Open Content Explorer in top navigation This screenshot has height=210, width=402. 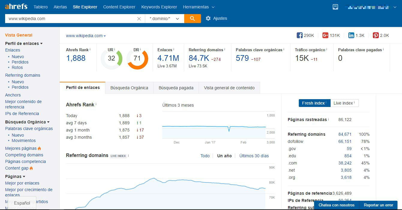[x=119, y=7]
